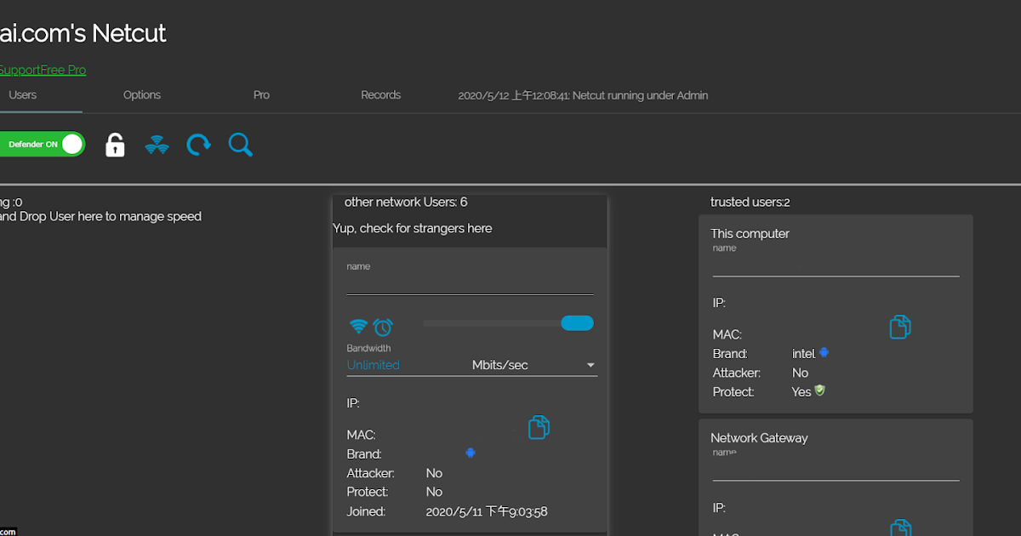Click the name field under Network Gateway
This screenshot has width=1021, height=536.
tap(836, 470)
